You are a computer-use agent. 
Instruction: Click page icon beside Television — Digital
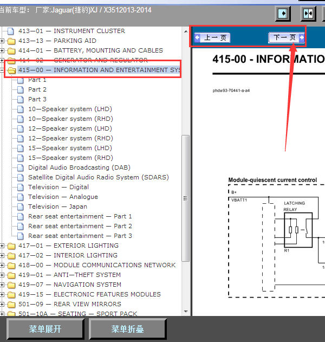coord(21,187)
